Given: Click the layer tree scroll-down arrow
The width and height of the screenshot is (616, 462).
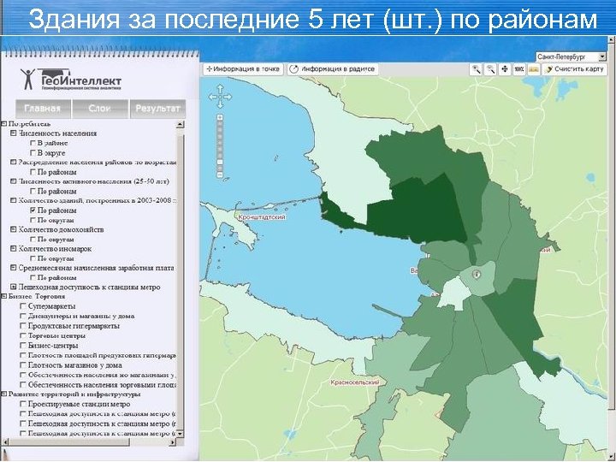Looking at the screenshot, I should pos(180,434).
